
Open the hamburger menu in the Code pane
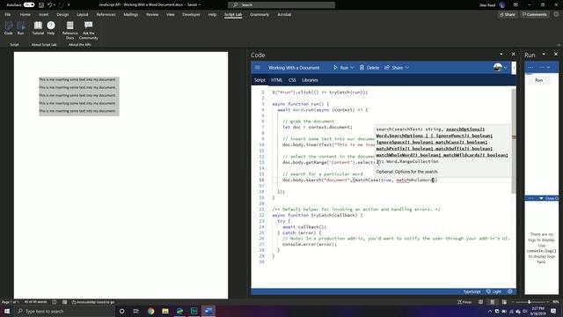(258, 68)
